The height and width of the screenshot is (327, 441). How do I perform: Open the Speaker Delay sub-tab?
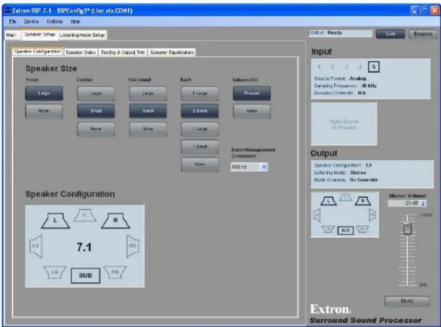[x=81, y=52]
